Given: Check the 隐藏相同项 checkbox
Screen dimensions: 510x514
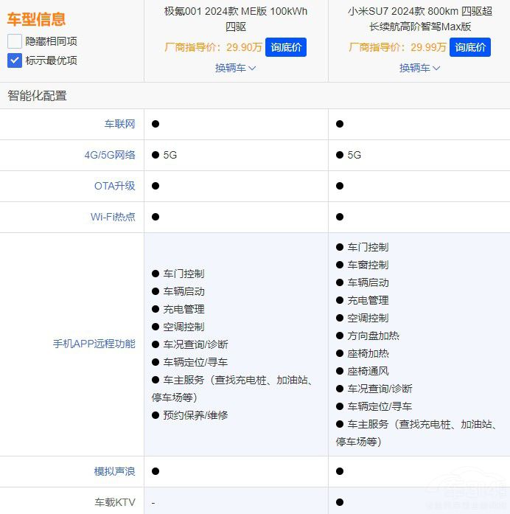Looking at the screenshot, I should tap(15, 41).
